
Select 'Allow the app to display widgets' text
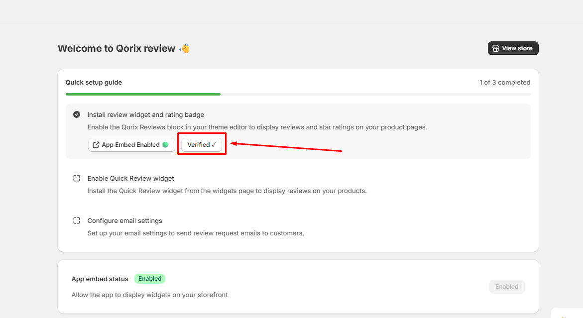[x=149, y=295]
